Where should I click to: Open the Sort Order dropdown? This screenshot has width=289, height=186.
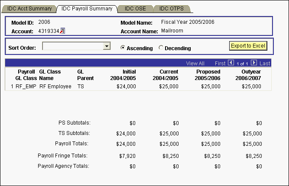tap(107, 46)
